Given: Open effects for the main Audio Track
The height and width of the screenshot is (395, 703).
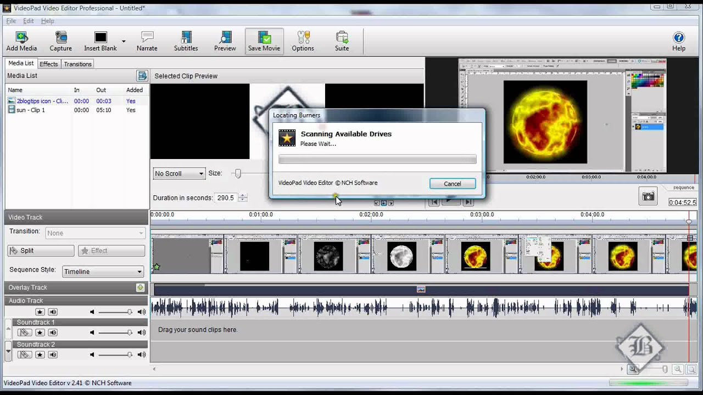Looking at the screenshot, I should pos(40,312).
